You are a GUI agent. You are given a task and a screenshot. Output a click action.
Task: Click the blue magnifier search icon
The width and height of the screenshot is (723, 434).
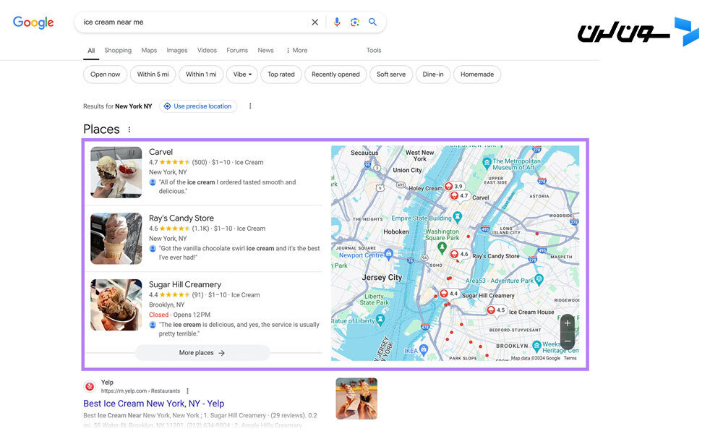pos(372,22)
